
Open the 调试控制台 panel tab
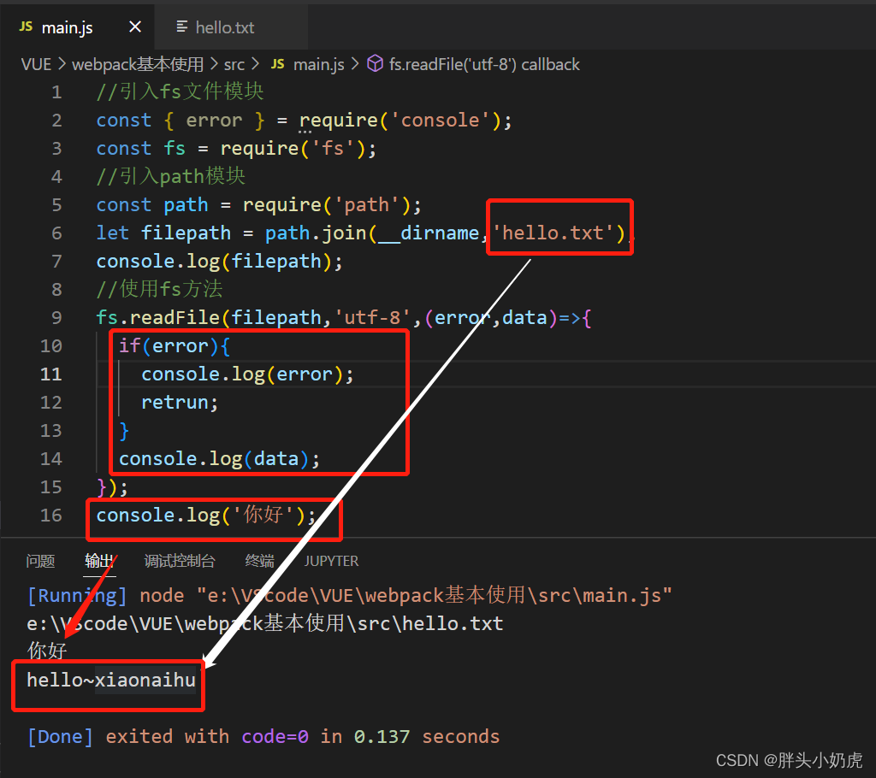click(179, 561)
